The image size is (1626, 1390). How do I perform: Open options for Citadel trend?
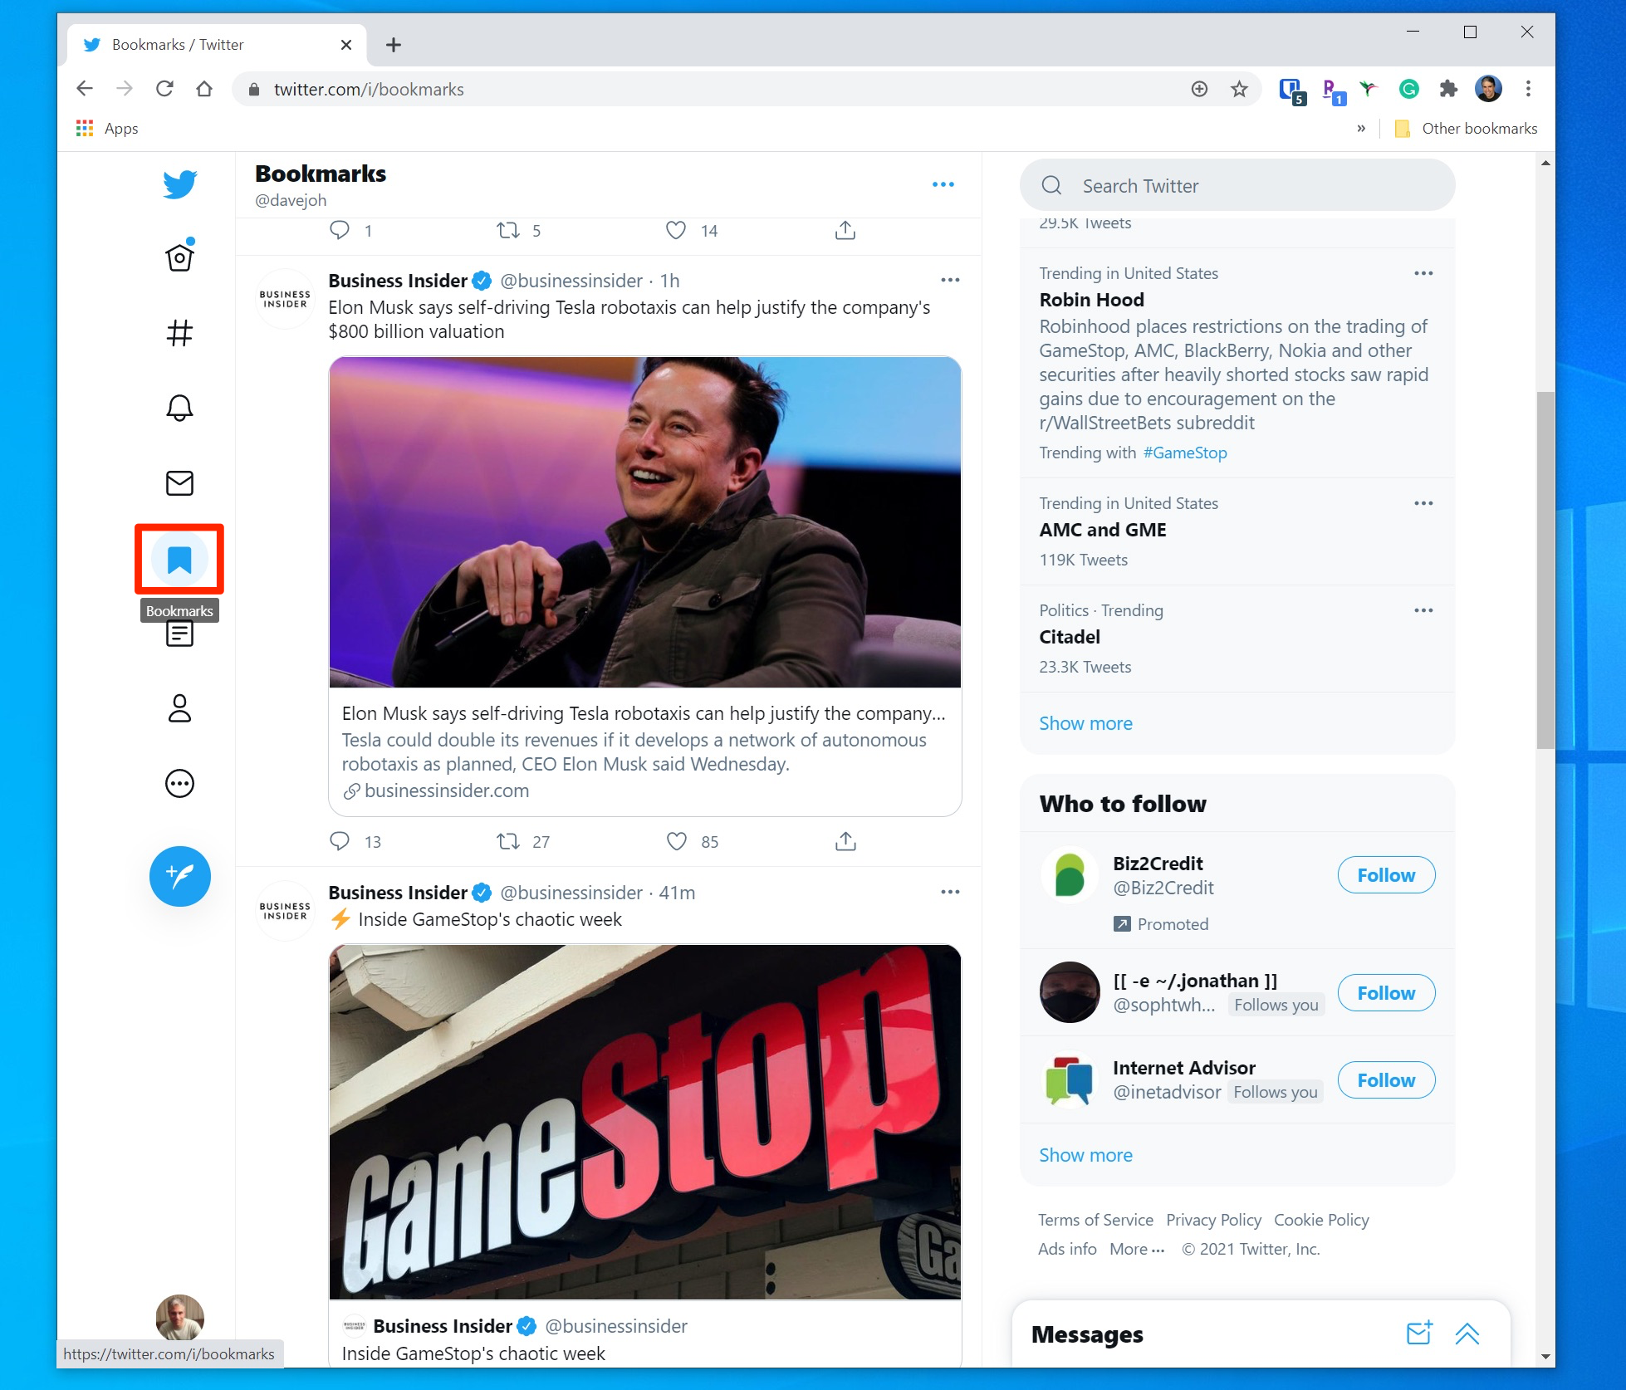[1423, 611]
